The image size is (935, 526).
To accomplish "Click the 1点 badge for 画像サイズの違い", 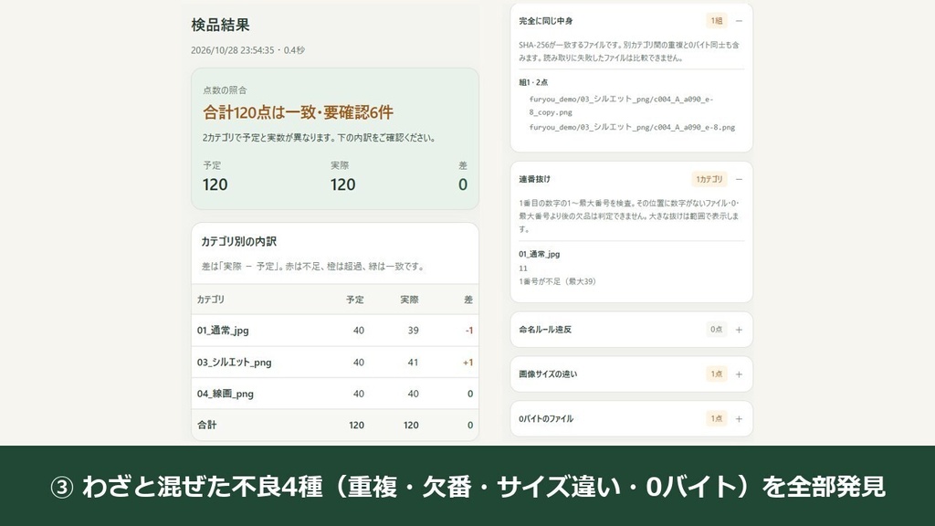I will (716, 373).
